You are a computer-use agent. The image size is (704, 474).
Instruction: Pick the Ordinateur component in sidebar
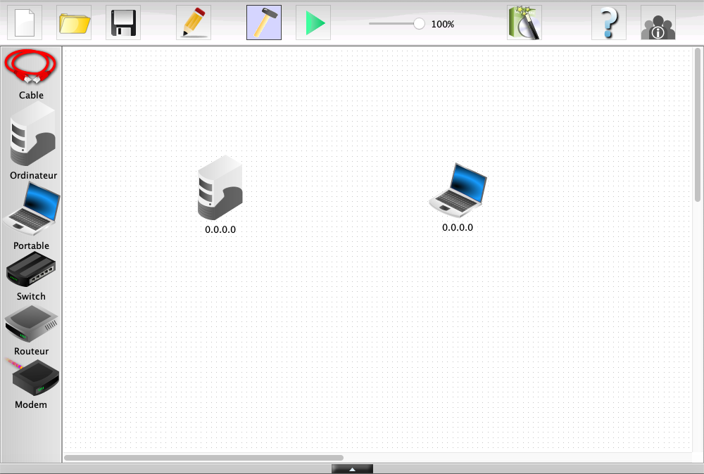point(32,134)
